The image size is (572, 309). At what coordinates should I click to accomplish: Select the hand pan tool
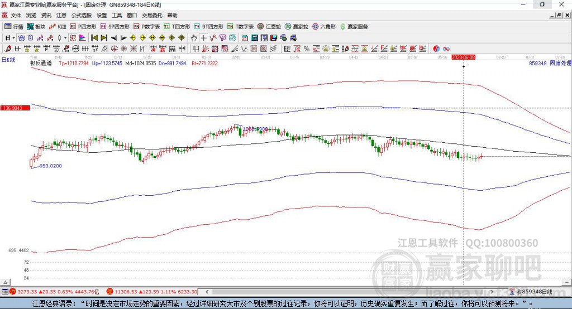click(194, 38)
